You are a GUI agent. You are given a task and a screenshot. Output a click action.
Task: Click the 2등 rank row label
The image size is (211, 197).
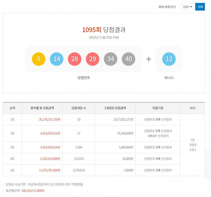(12, 133)
